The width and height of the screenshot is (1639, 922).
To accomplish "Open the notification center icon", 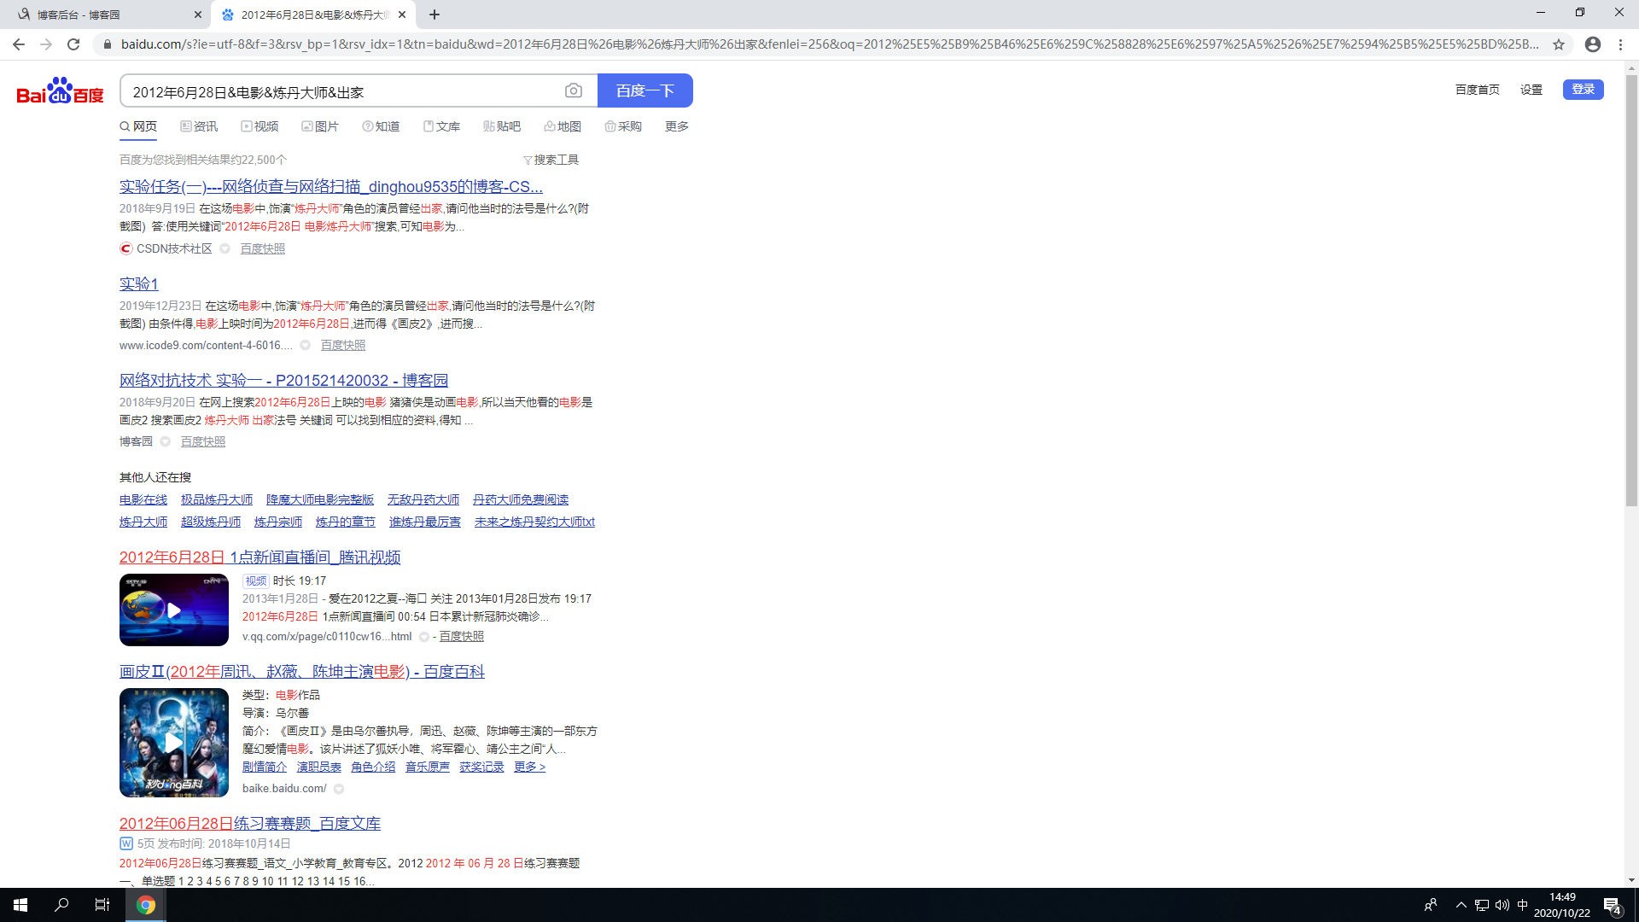I will [1612, 905].
